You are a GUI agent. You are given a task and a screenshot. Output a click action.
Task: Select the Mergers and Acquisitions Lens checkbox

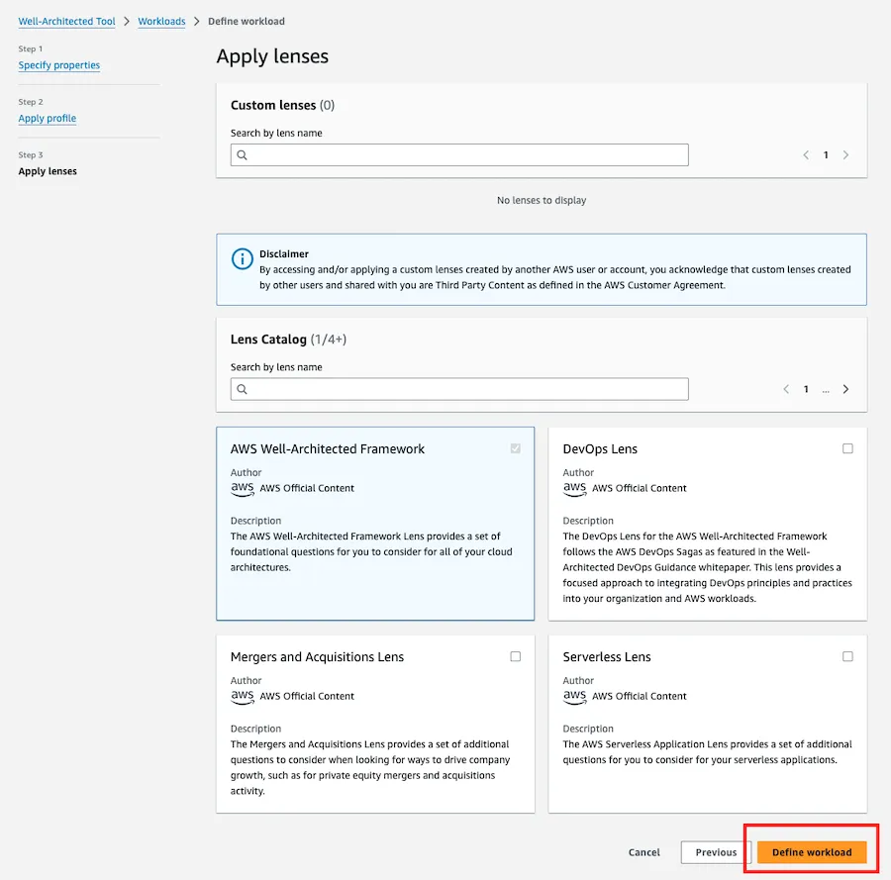click(x=516, y=656)
